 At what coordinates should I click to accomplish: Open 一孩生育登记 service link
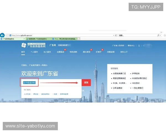point(138,88)
